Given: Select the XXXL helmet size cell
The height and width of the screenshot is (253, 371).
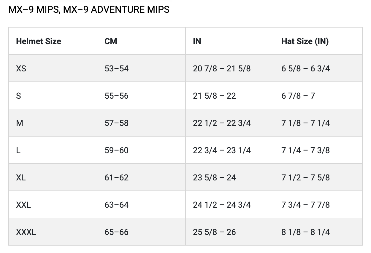Looking at the screenshot, I should click(26, 232).
